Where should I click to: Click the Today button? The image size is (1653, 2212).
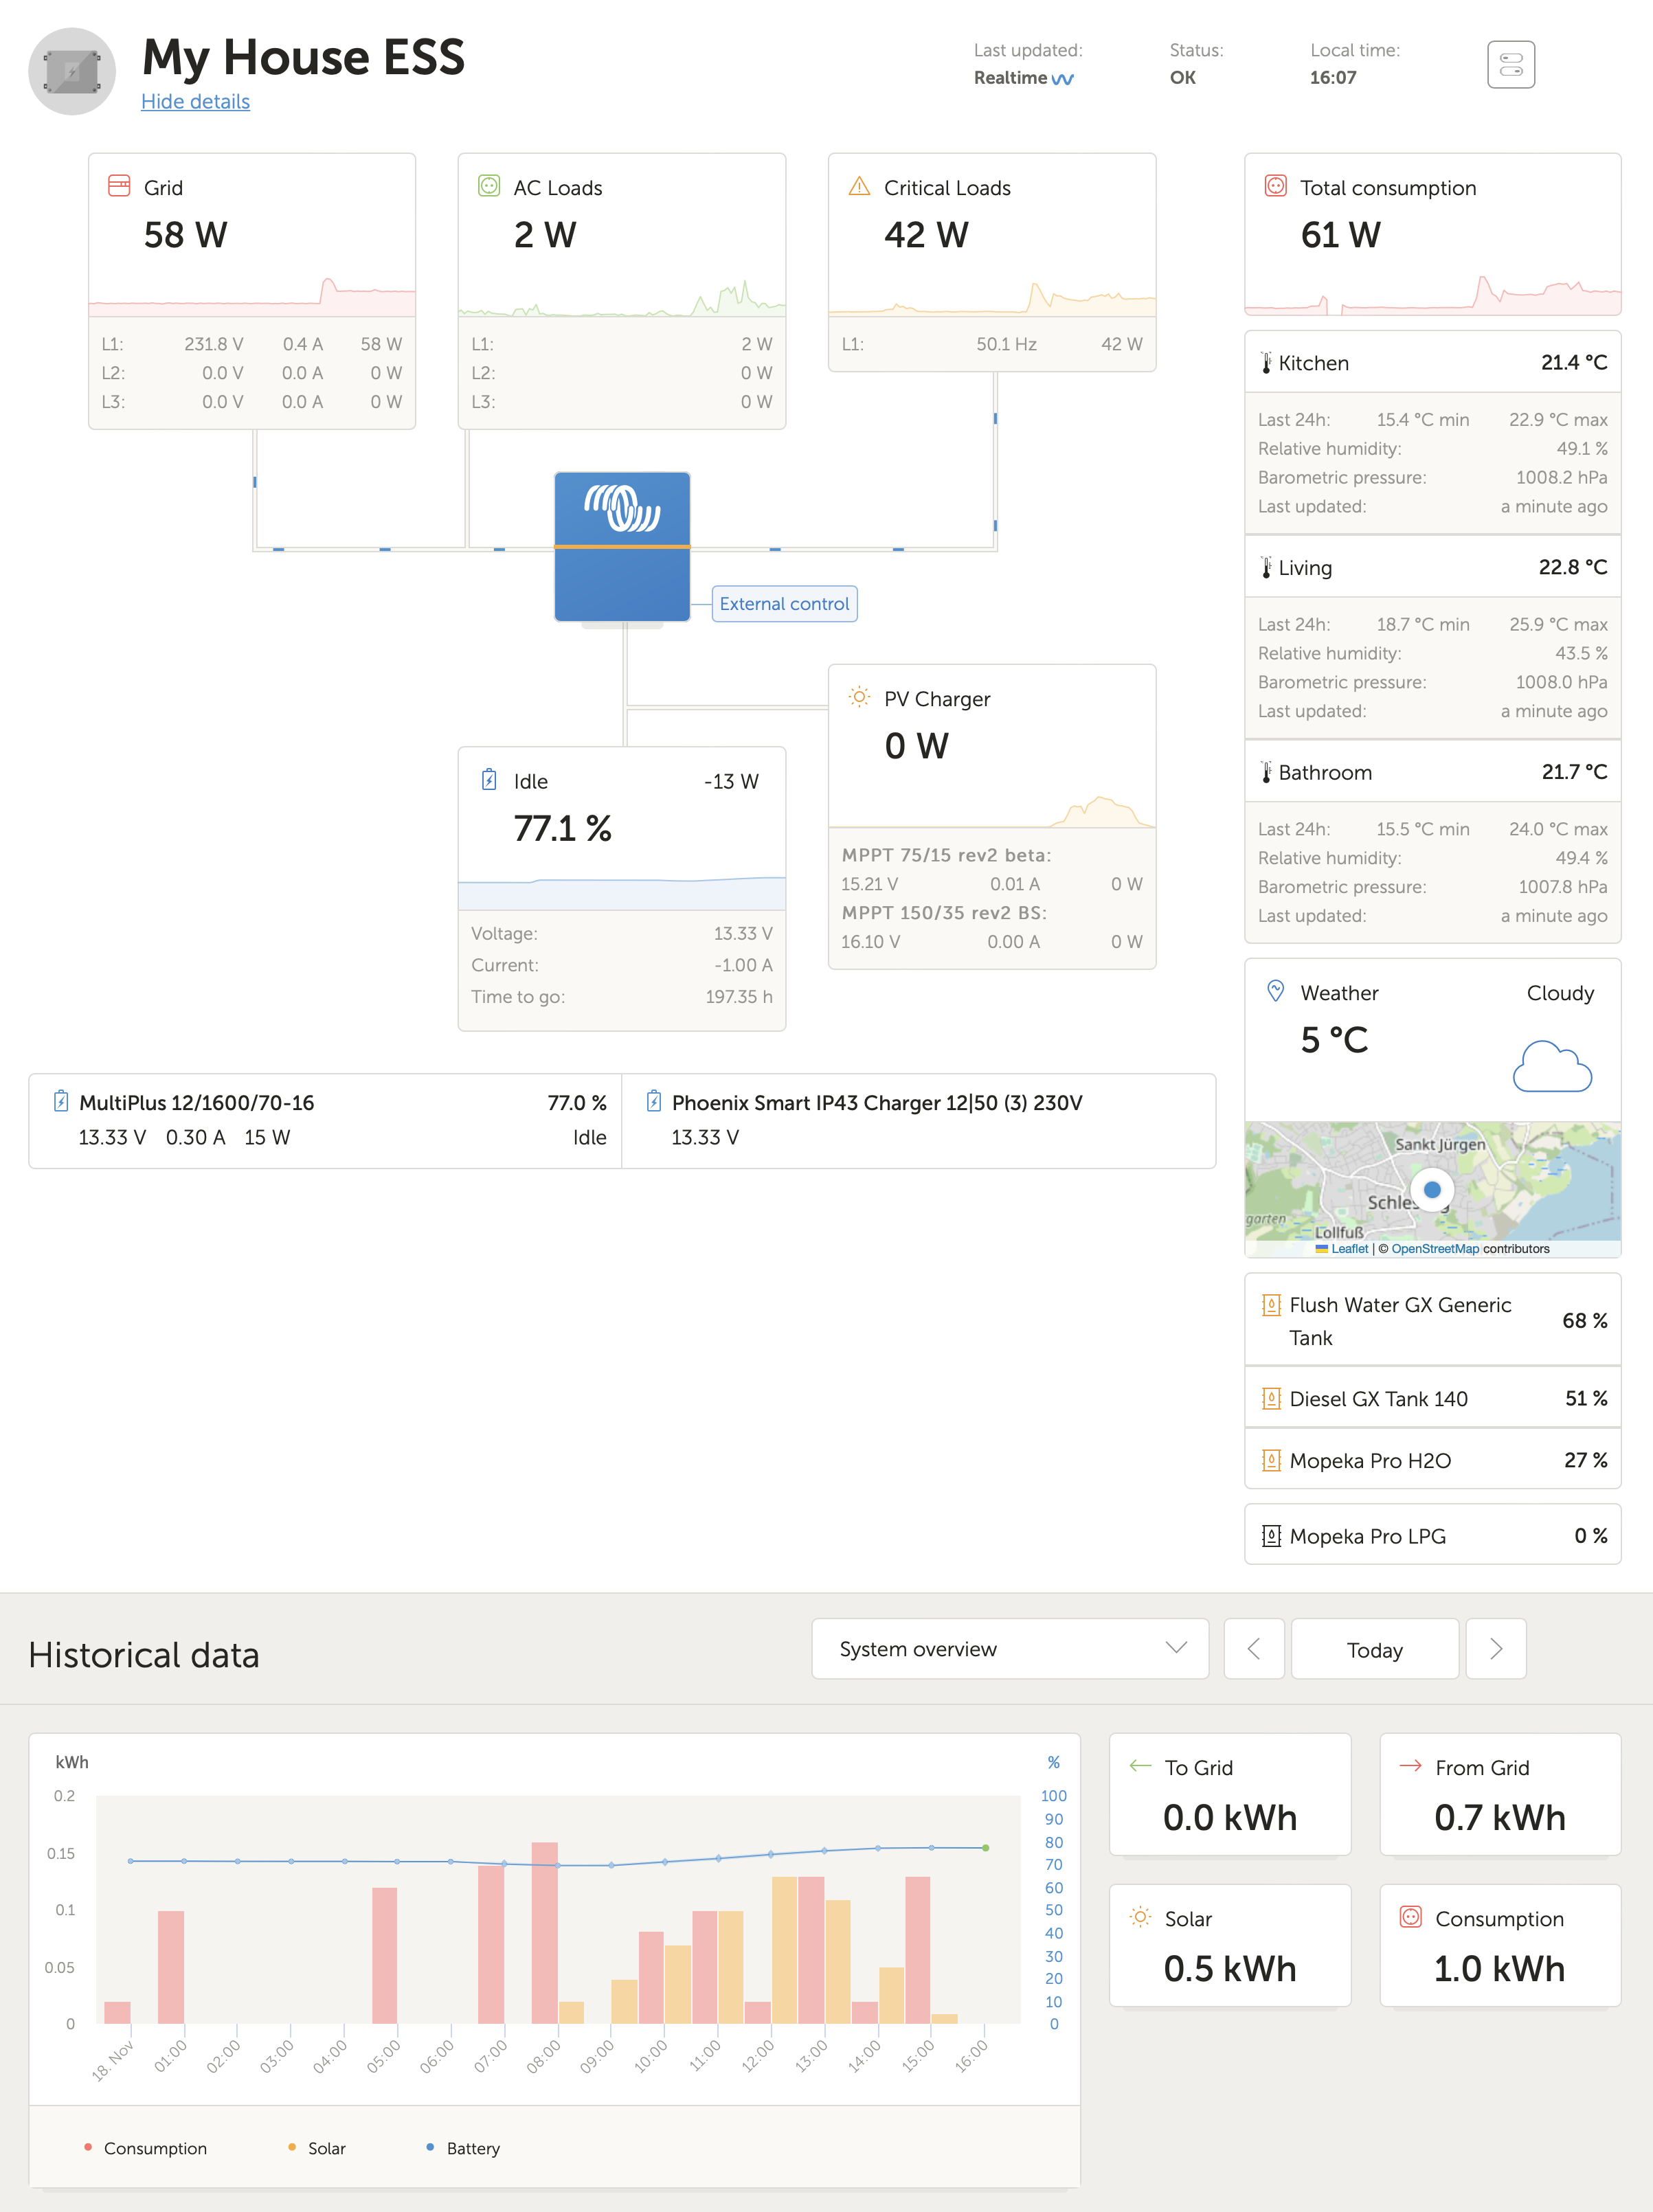(x=1374, y=1649)
